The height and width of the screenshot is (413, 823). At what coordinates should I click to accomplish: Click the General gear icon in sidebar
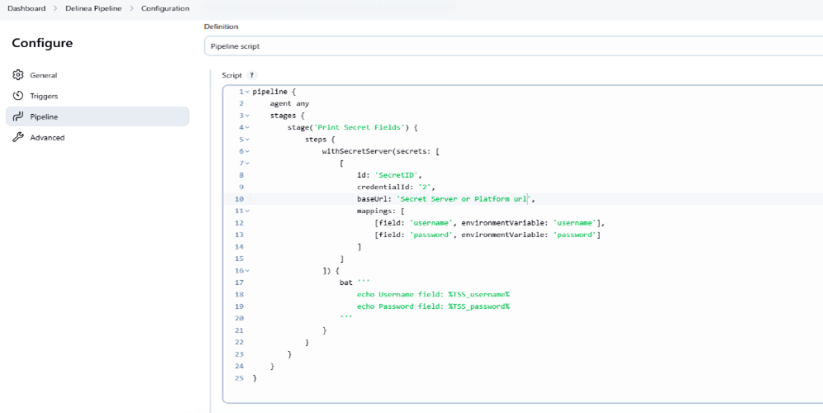tap(18, 75)
